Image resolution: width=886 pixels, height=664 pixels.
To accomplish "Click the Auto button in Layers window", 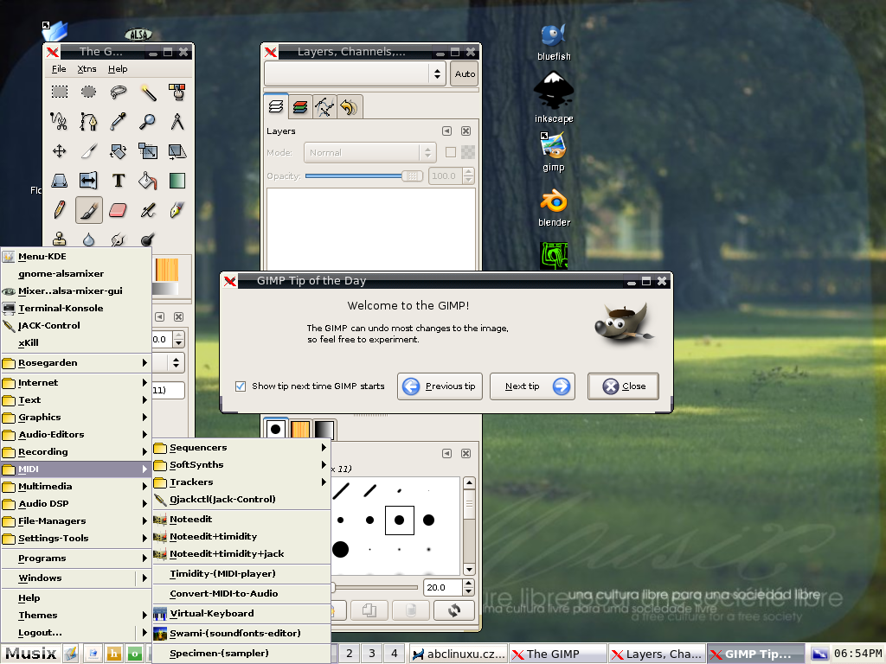I will tap(465, 74).
